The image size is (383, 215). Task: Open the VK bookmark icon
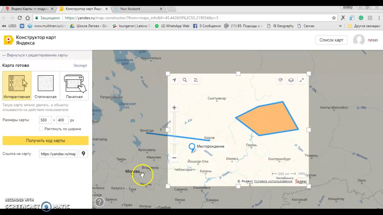click(22, 26)
